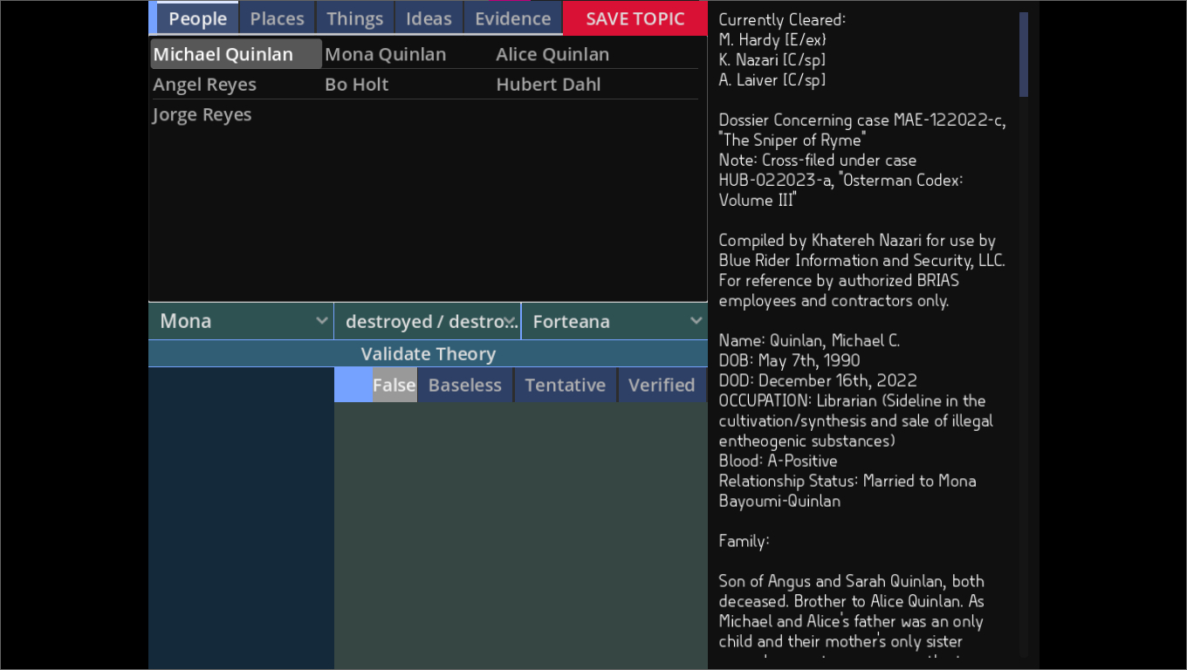Open the Places tab
1187x670 pixels.
click(x=277, y=18)
